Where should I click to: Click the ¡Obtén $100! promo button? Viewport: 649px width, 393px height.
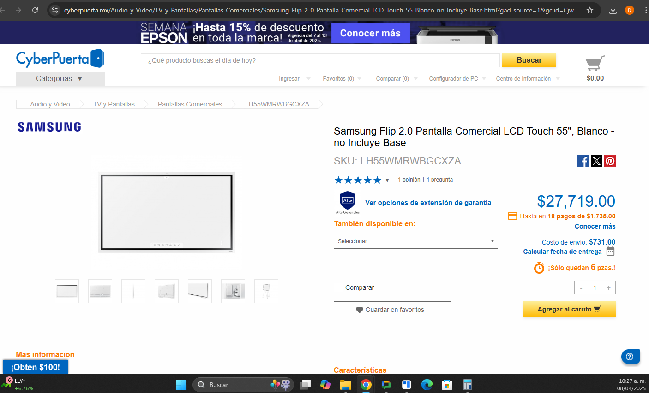(36, 367)
